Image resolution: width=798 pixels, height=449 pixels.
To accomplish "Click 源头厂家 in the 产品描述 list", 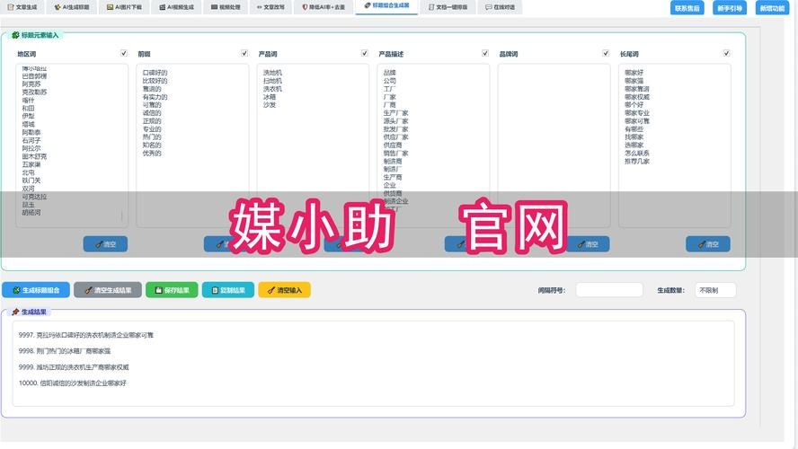I will [x=396, y=121].
